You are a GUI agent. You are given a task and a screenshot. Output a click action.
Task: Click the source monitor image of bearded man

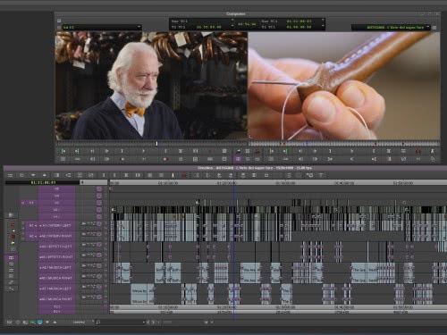click(151, 86)
